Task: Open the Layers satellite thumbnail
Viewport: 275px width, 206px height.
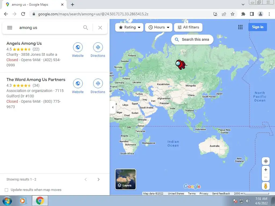Action: [x=125, y=179]
